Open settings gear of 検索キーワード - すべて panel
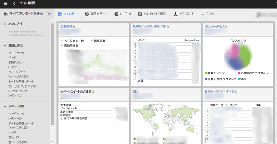Screen dimensions: 277x144 pos(236,91)
